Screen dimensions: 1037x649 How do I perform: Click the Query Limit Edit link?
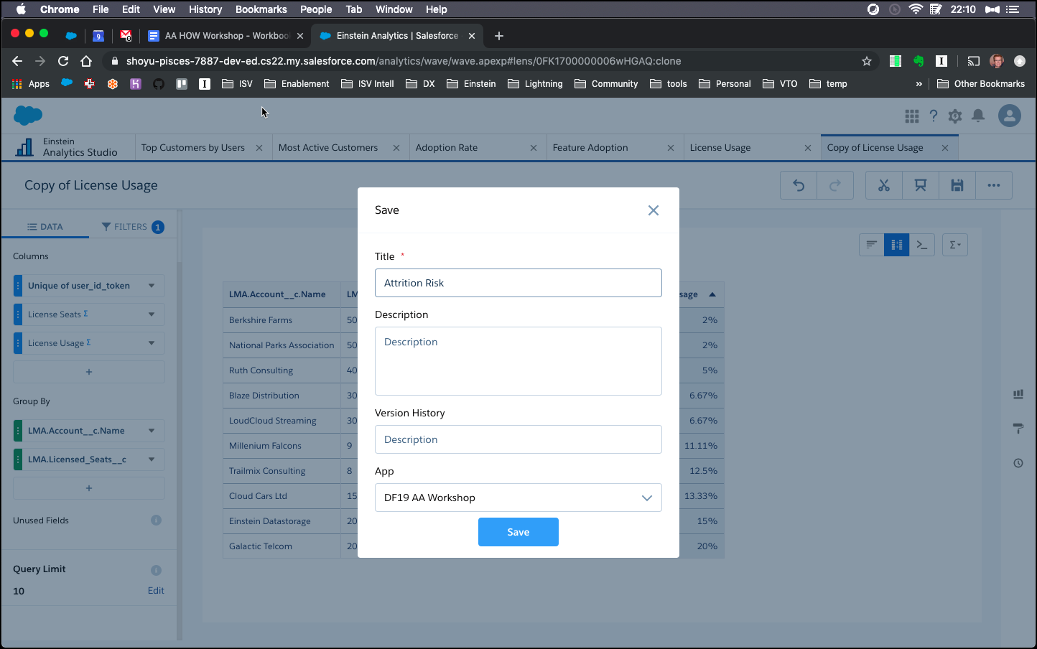coord(156,591)
